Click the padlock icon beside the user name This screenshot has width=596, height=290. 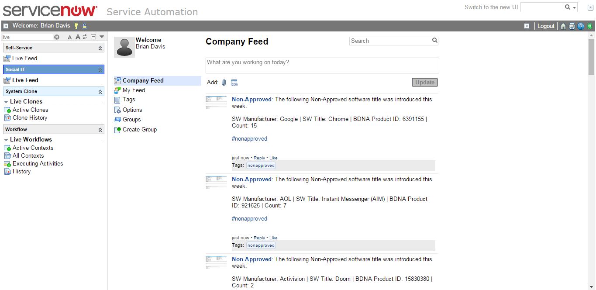[x=85, y=26]
